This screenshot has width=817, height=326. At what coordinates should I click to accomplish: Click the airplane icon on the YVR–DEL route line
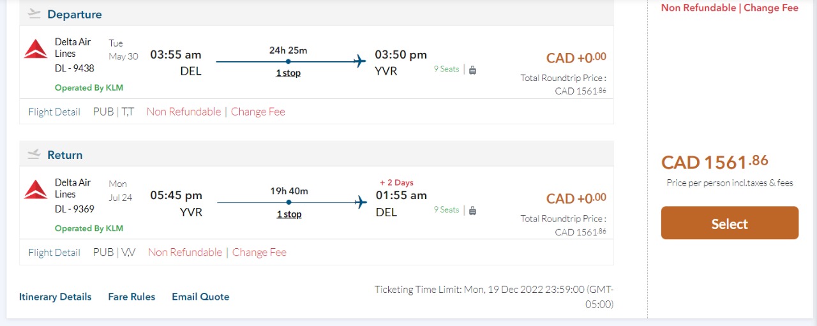(x=361, y=202)
